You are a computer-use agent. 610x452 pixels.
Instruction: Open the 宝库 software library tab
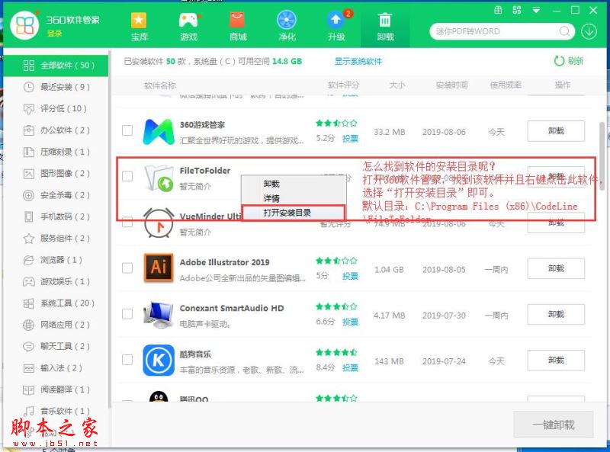(x=140, y=27)
